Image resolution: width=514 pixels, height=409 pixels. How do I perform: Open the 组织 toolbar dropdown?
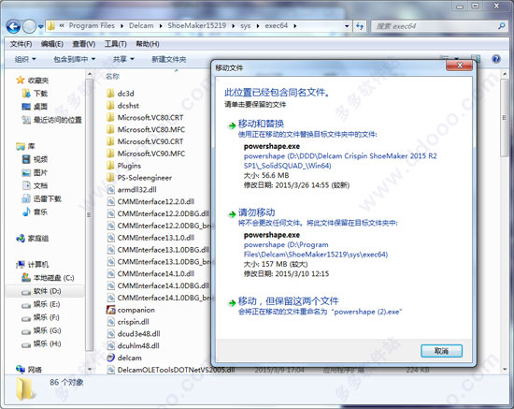point(25,59)
